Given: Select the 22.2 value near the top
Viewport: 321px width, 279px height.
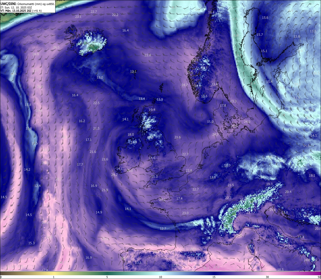Looking at the screenshot, I should (x=115, y=15).
